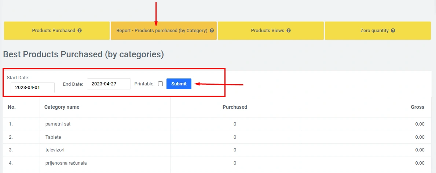
Task: Click help icon on Products purchased by Category
Action: (x=212, y=31)
